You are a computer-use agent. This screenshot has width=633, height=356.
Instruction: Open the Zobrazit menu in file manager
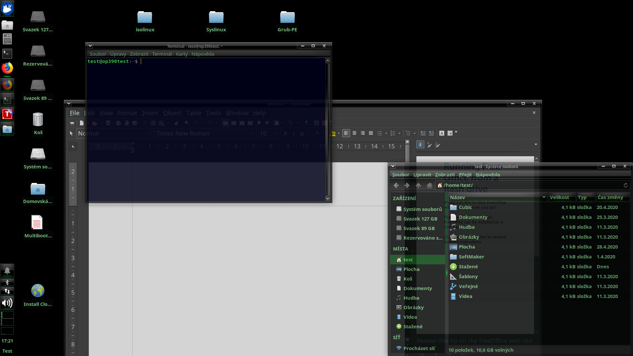coord(445,175)
